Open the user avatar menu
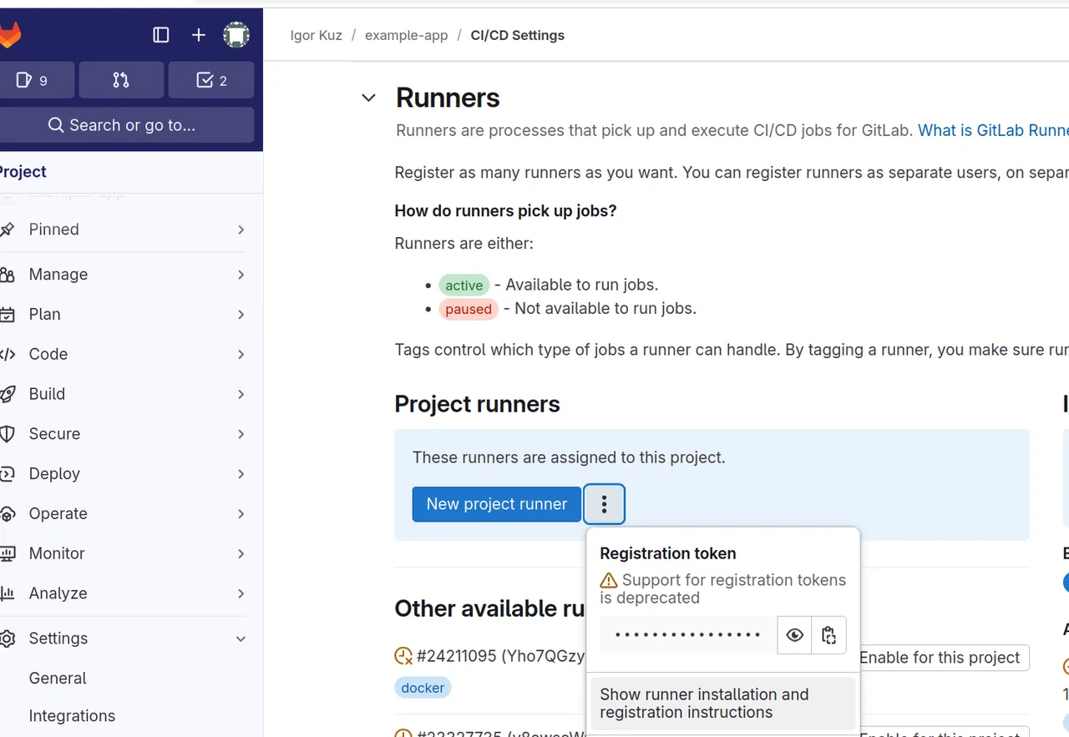 click(x=236, y=35)
